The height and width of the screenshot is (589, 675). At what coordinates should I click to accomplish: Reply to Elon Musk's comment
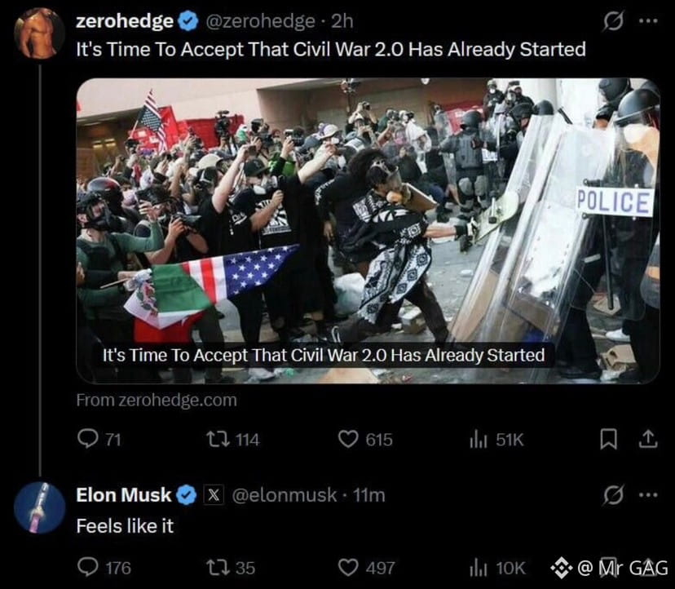104,568
